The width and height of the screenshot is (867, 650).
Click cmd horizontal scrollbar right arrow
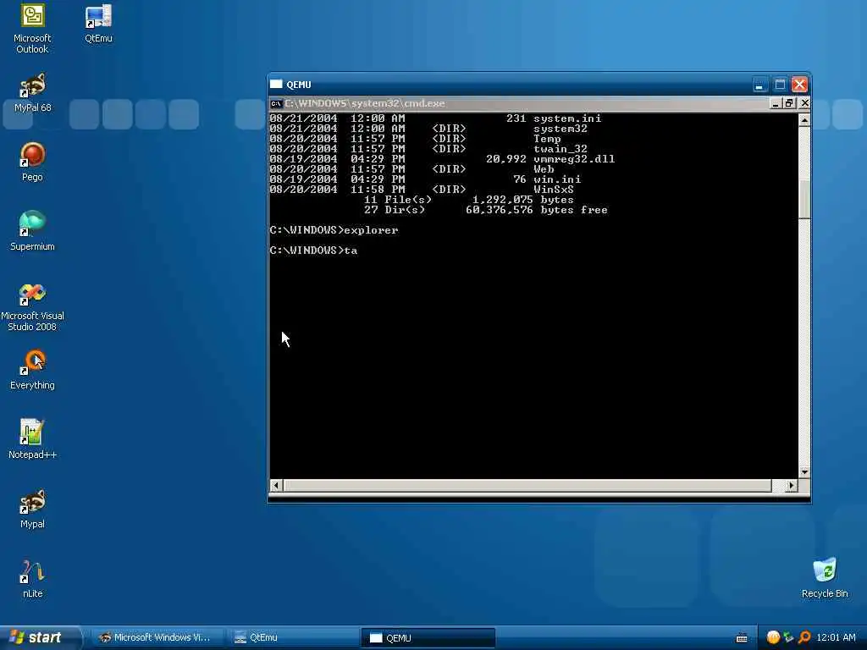point(792,485)
